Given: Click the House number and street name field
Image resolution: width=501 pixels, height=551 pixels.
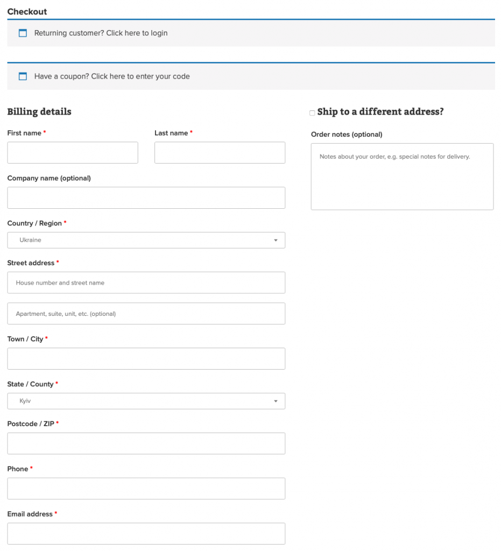Looking at the screenshot, I should click(146, 282).
